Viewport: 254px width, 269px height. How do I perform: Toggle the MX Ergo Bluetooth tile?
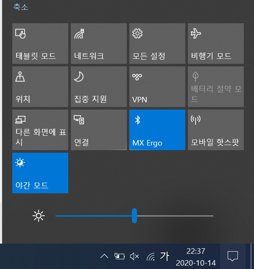157,130
